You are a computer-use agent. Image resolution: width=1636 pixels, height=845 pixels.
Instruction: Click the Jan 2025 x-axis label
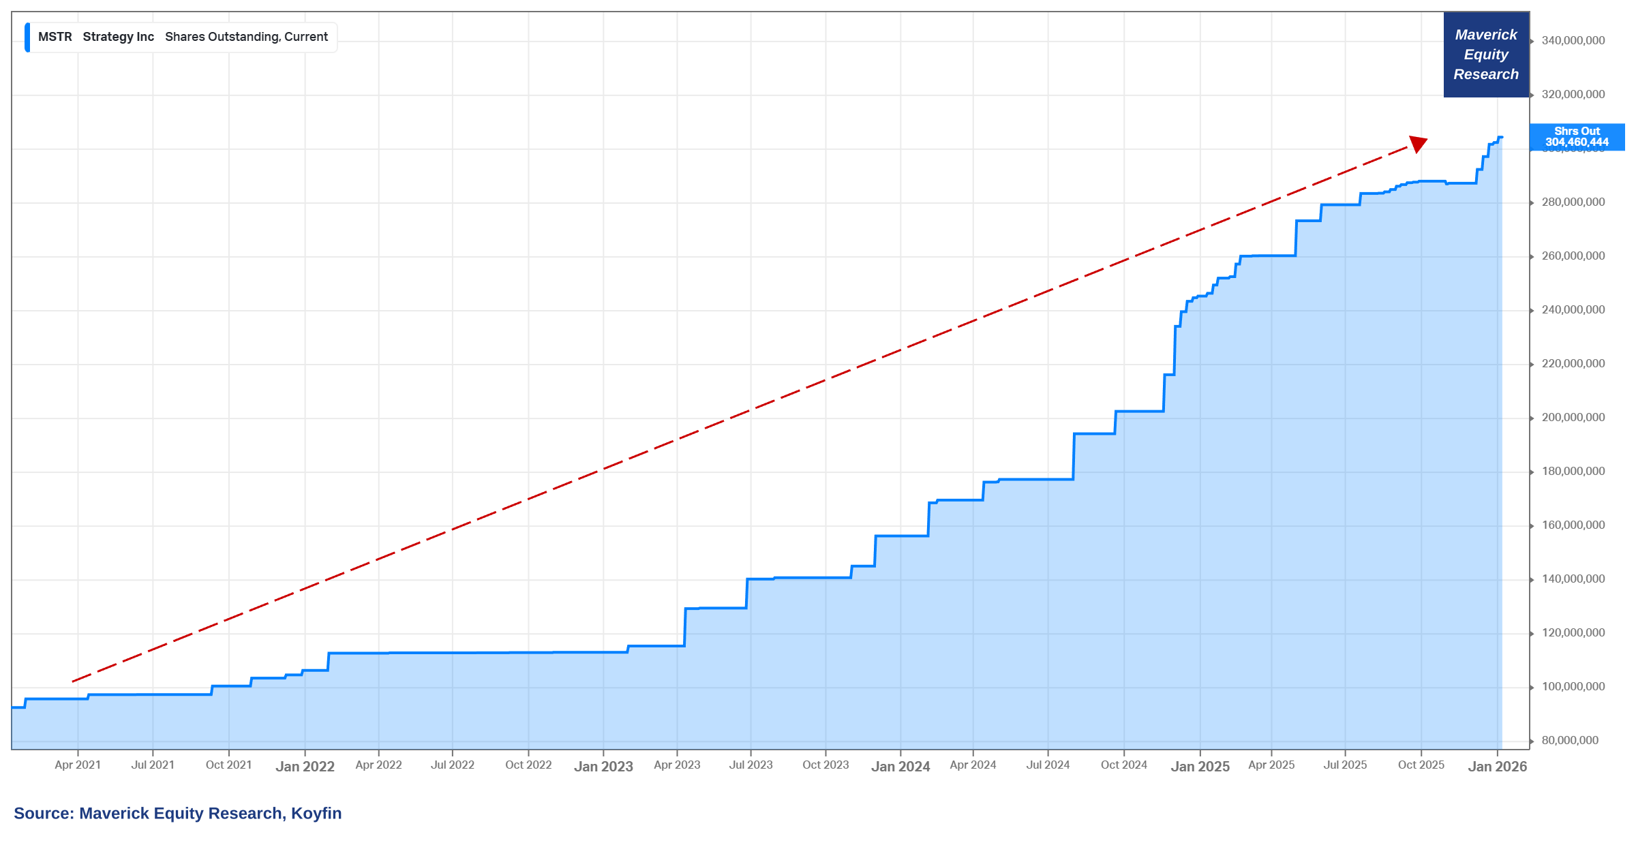point(1200,767)
